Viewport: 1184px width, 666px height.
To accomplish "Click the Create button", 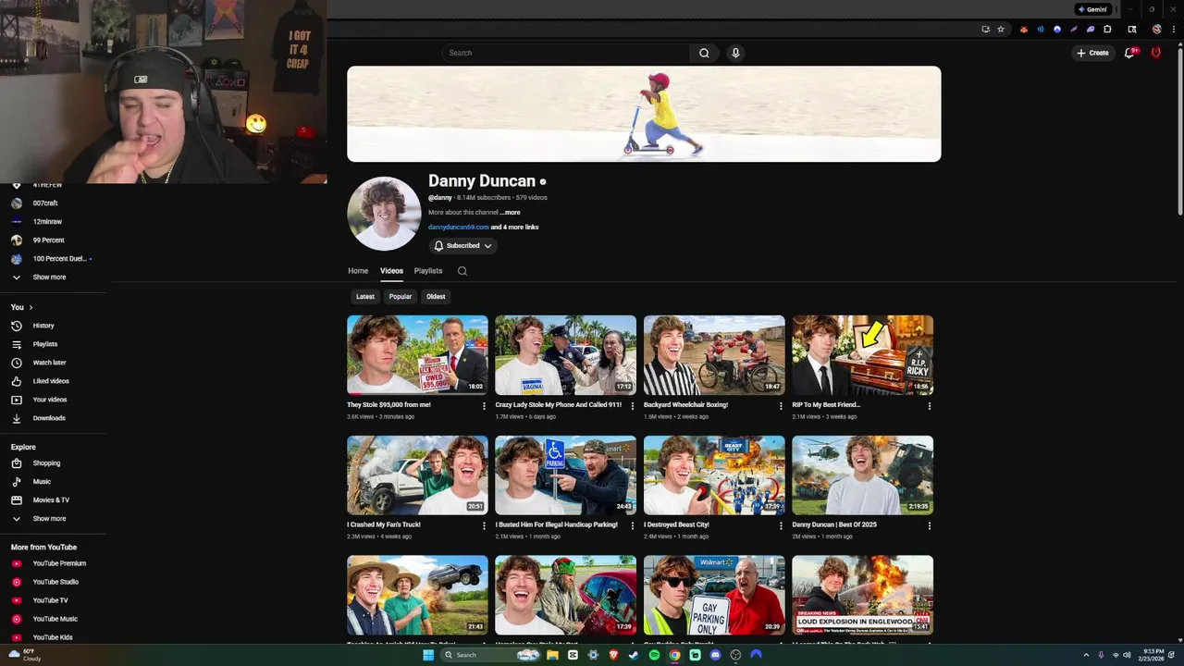I will click(1092, 53).
